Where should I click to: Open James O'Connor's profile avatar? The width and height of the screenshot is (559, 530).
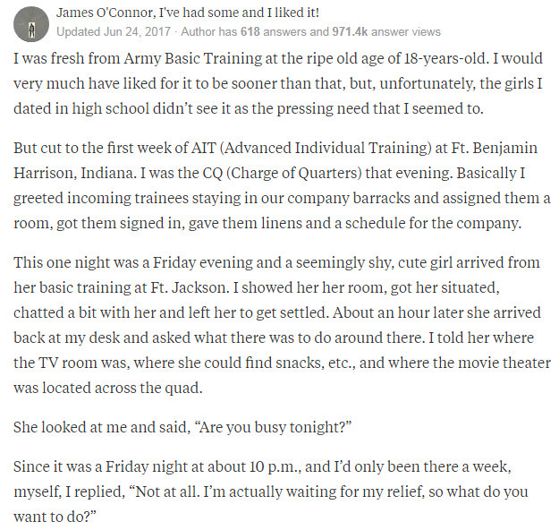point(31,24)
